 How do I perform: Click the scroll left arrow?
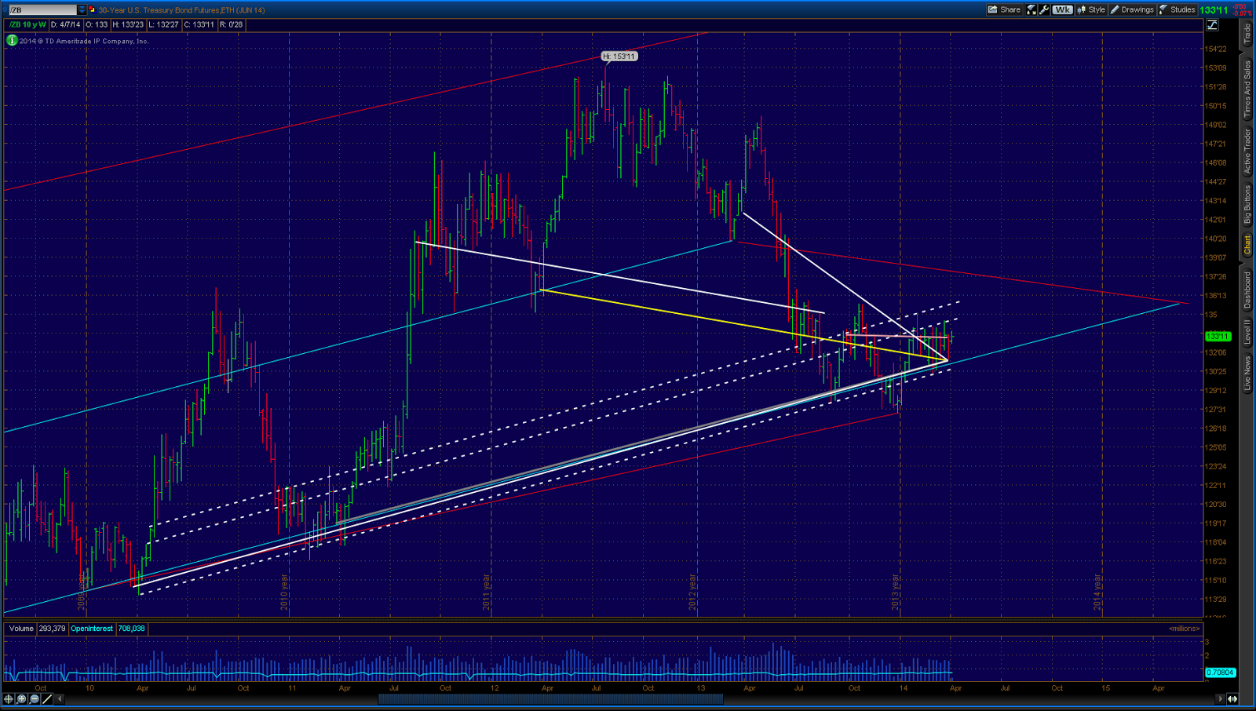[60, 698]
